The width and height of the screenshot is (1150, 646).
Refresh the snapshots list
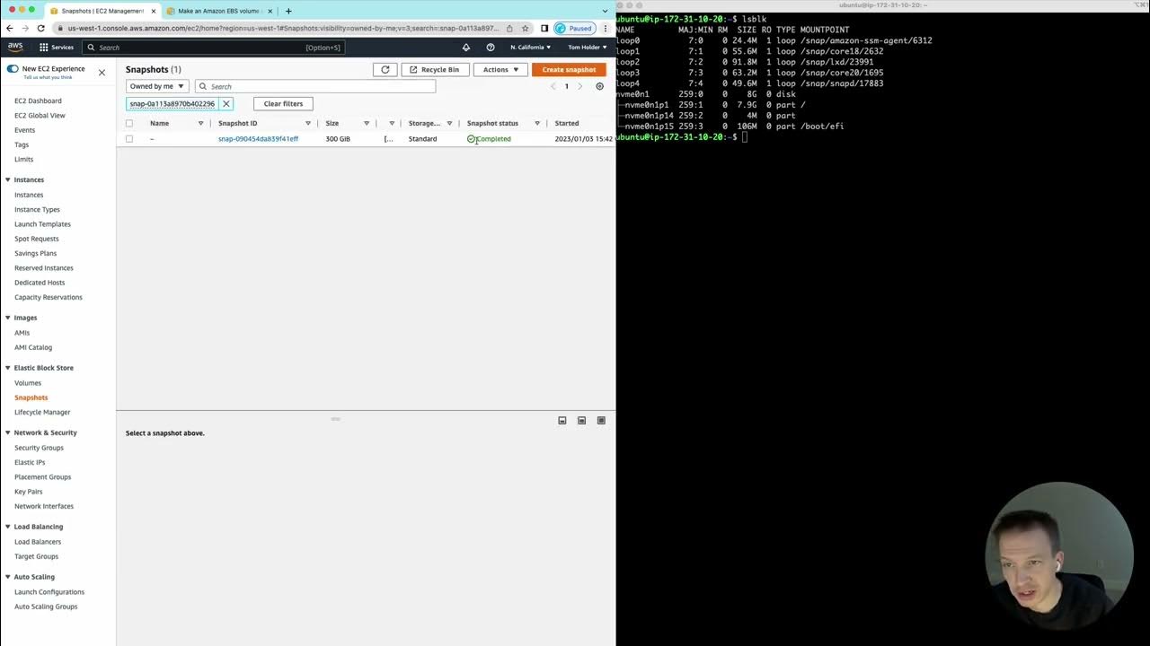[385, 69]
